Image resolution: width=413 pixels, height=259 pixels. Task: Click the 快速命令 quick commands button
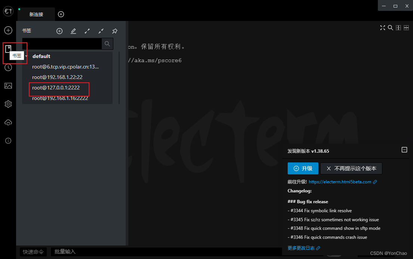(x=33, y=252)
